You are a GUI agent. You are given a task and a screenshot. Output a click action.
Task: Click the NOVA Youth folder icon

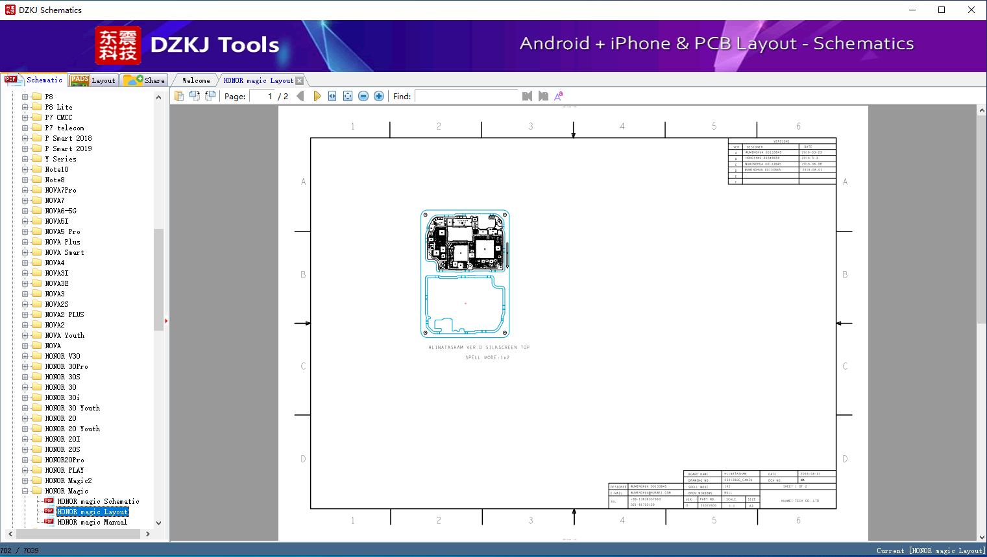point(37,335)
